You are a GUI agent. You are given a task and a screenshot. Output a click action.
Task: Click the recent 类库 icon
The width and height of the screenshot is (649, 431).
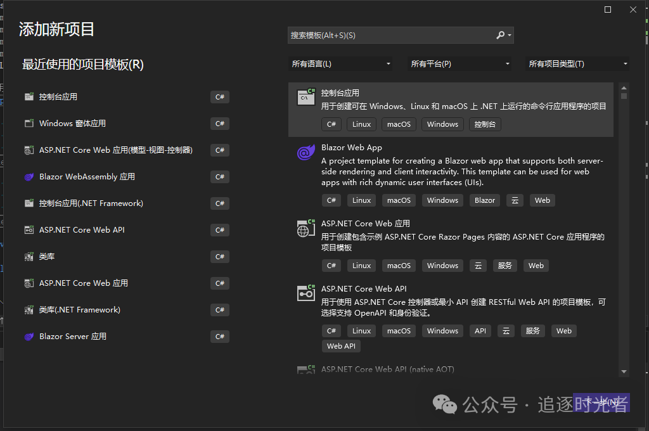pyautogui.click(x=29, y=257)
